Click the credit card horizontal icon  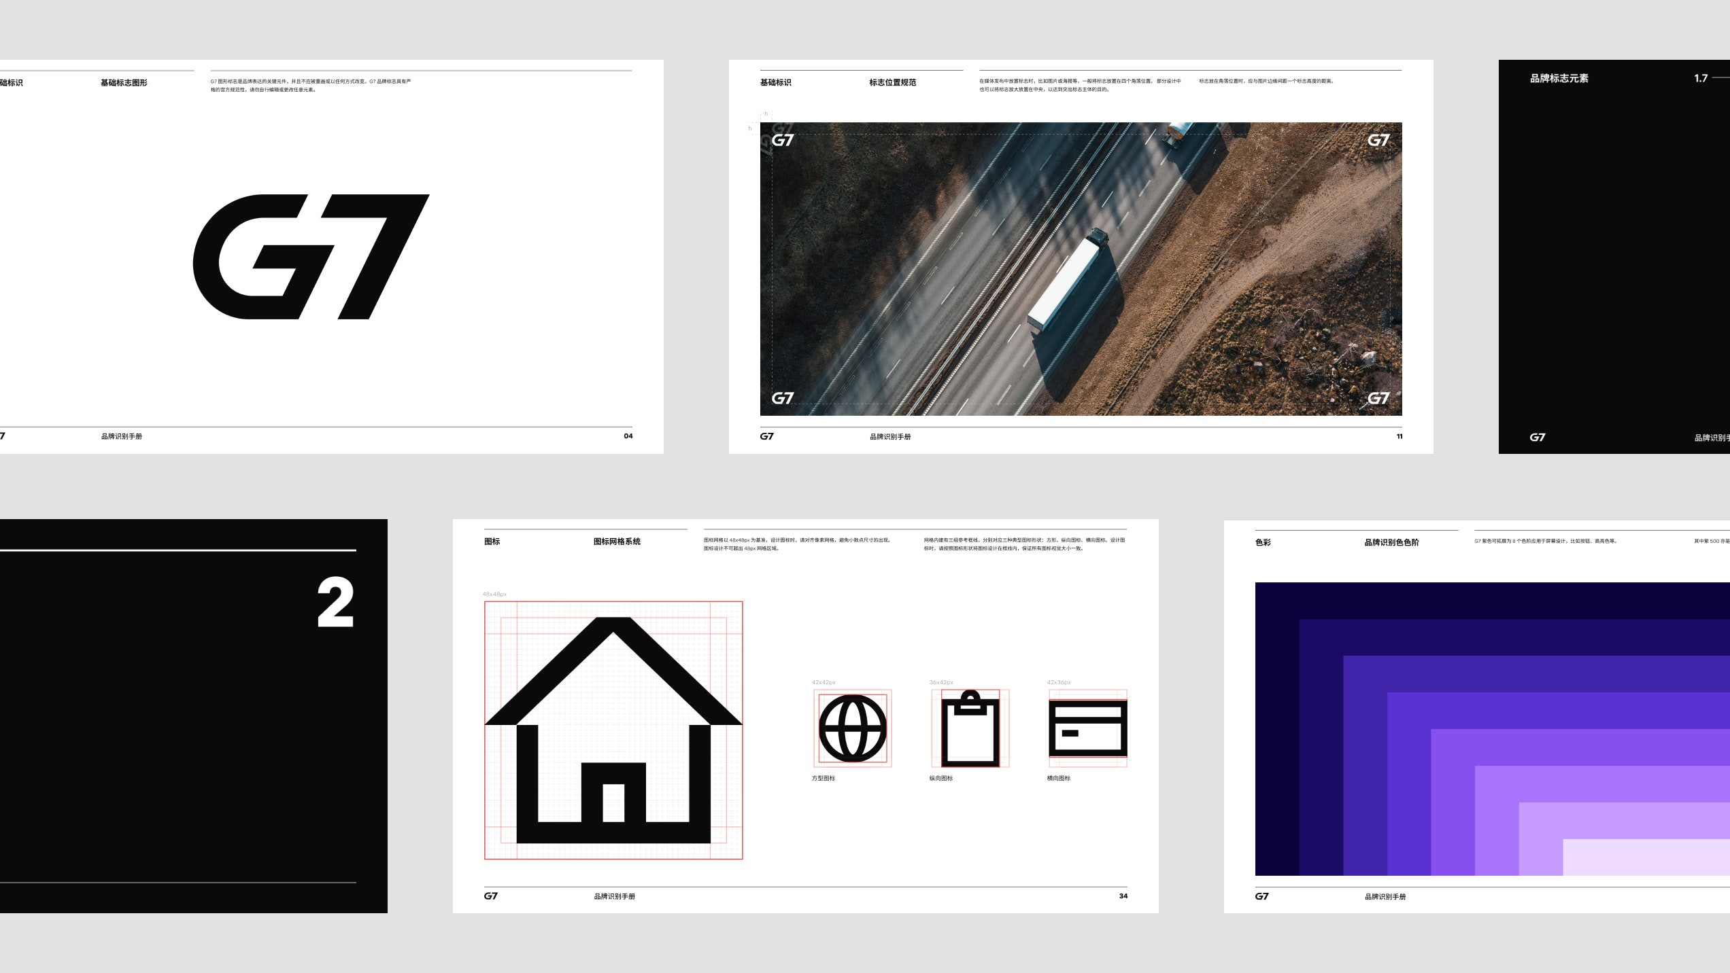pyautogui.click(x=1087, y=728)
